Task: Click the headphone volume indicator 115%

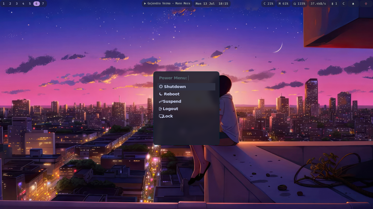Action: click(x=299, y=4)
